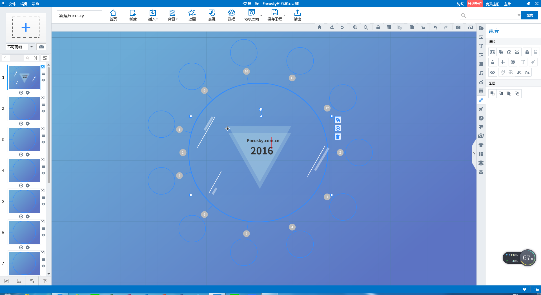Screen dimensions: 541x295
Task: Open the chart tool in right sidebar
Action: click(x=481, y=82)
